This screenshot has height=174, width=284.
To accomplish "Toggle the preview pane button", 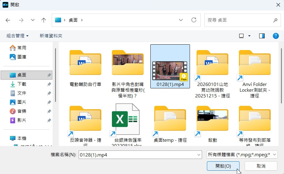I will (x=262, y=36).
